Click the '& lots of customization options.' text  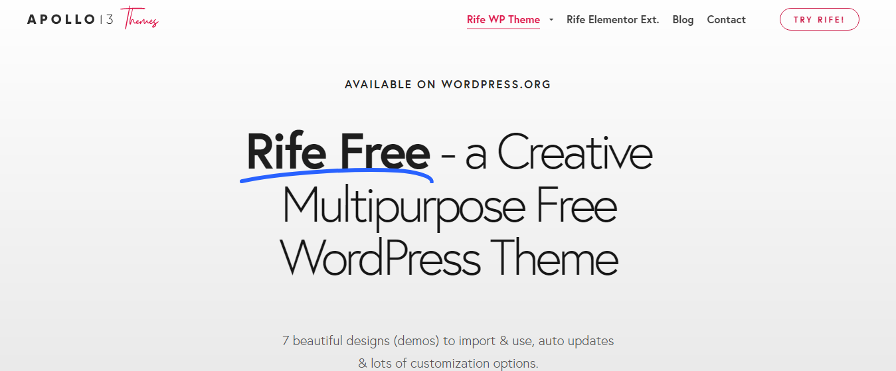(448, 363)
